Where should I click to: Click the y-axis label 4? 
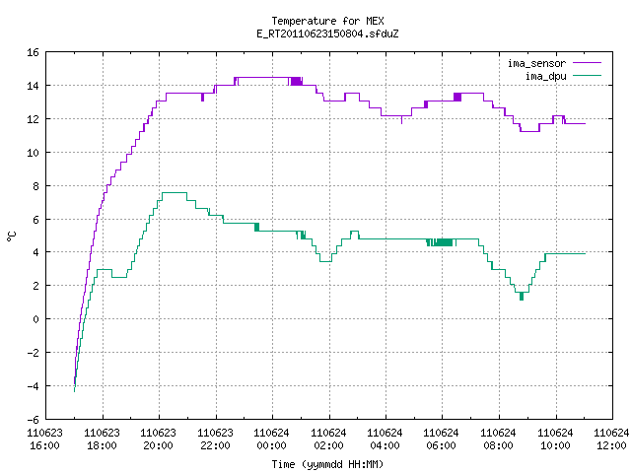36,252
